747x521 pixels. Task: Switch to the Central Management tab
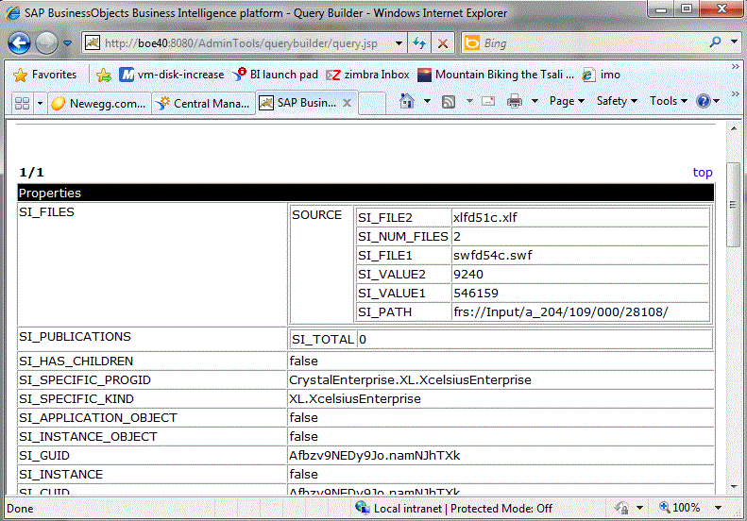[x=203, y=103]
